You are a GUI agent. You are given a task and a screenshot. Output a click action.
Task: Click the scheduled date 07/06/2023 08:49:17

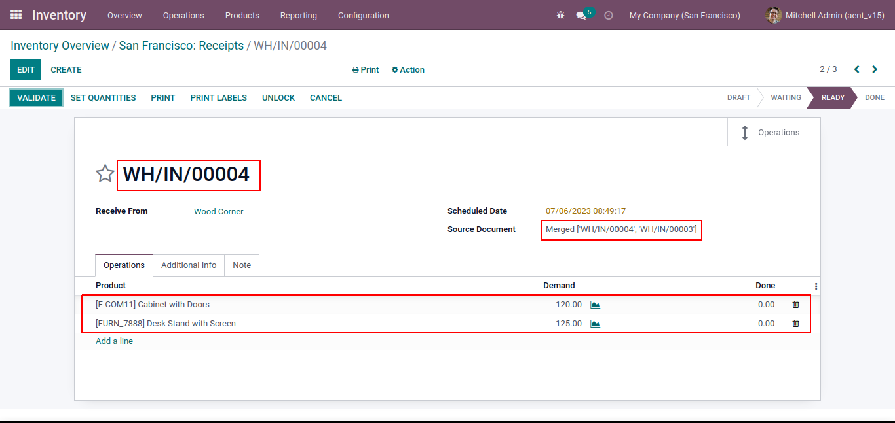586,211
